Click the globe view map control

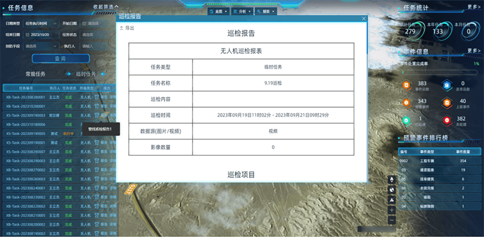click(391, 189)
